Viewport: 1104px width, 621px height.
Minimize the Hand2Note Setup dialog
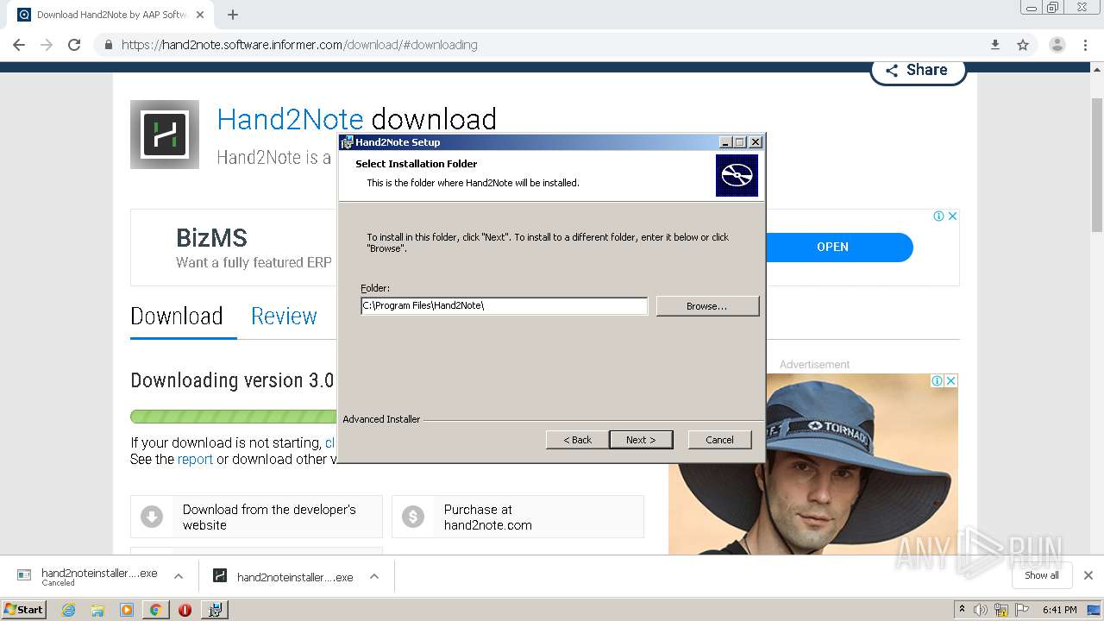tap(725, 142)
